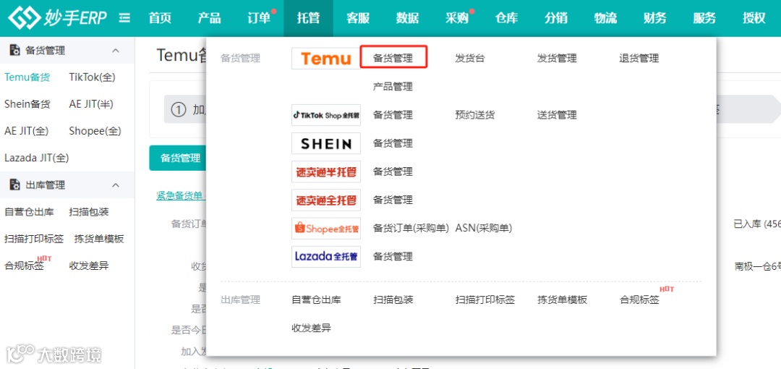The image size is (781, 369).
Task: Open the 首页 top menu
Action: 160,19
